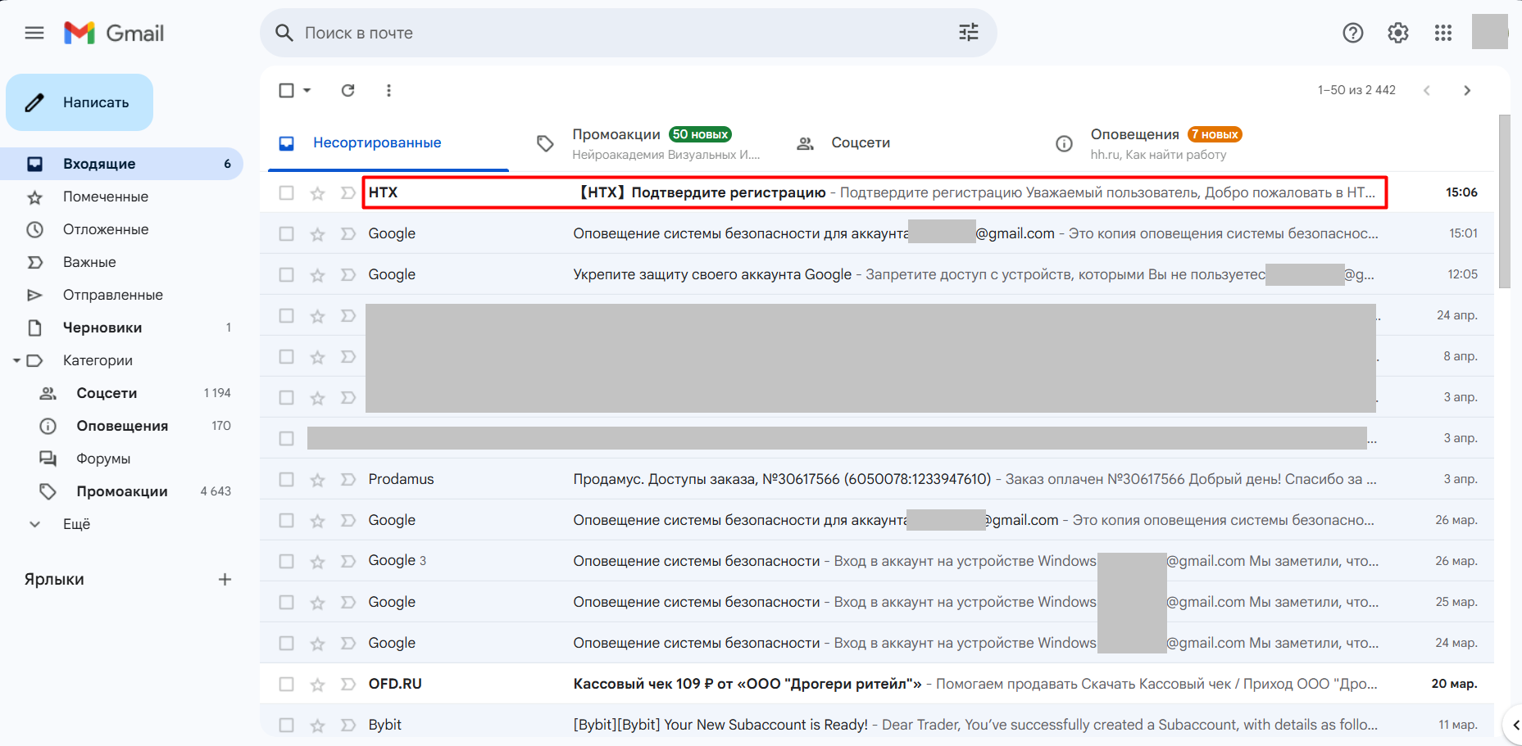Image resolution: width=1522 pixels, height=746 pixels.
Task: Open the select dropdown arrow
Action: (307, 90)
